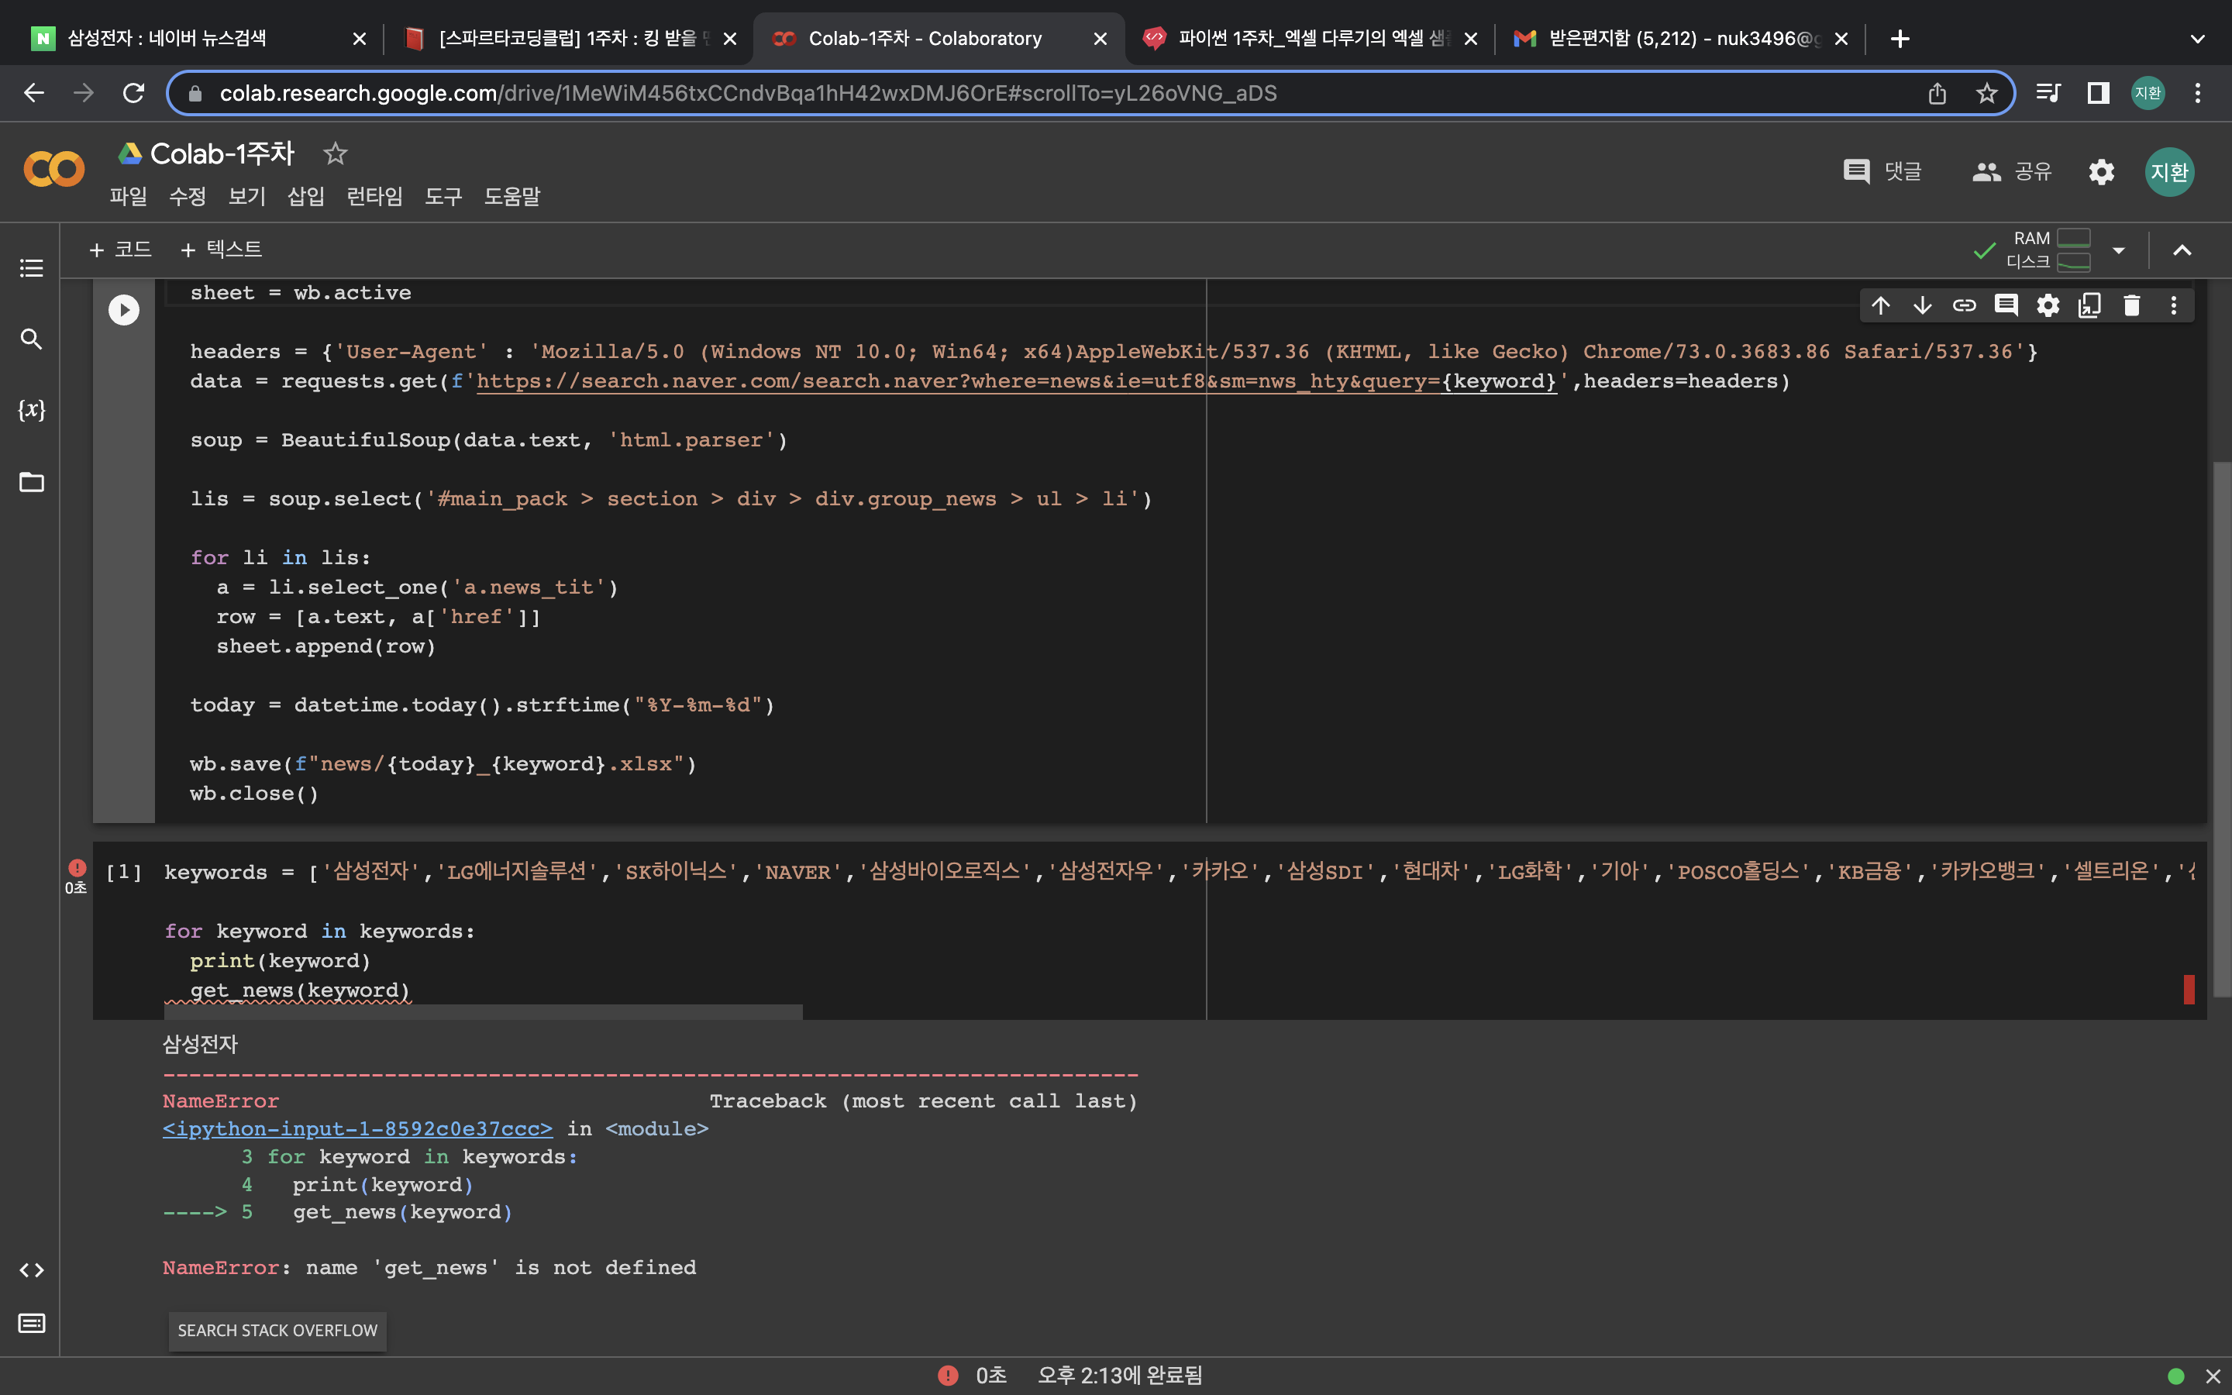Open the Chrome three-dot menu
The image size is (2232, 1395).
pyautogui.click(x=2198, y=93)
